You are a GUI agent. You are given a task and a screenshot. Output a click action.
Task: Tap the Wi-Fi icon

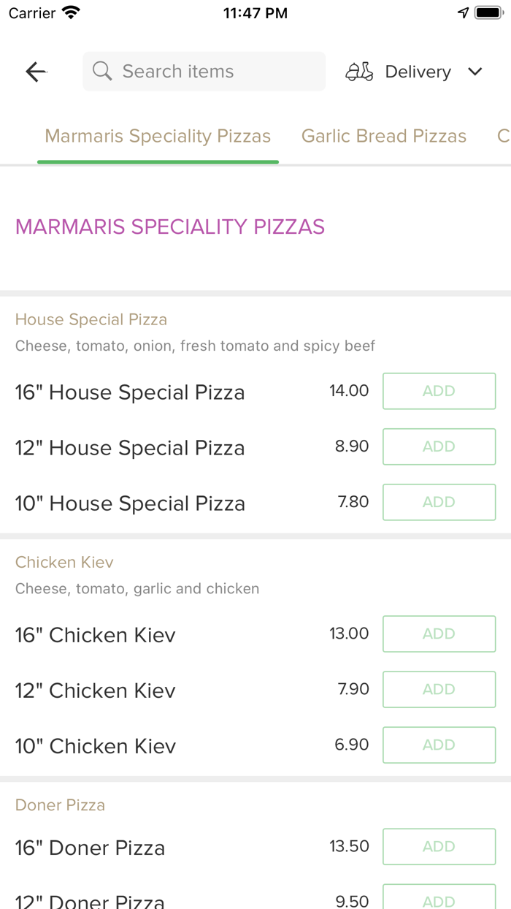(69, 11)
